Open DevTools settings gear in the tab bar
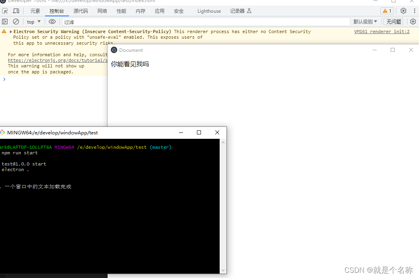Screen dimensions: 419x278 click(403, 11)
